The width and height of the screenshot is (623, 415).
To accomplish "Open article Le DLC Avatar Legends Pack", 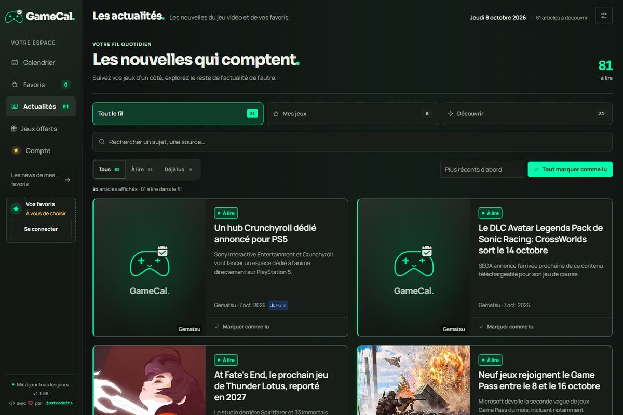I will (540, 239).
